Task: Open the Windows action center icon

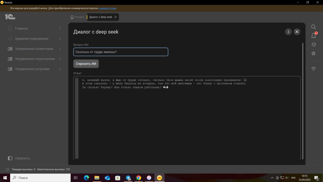Action: click(x=317, y=178)
